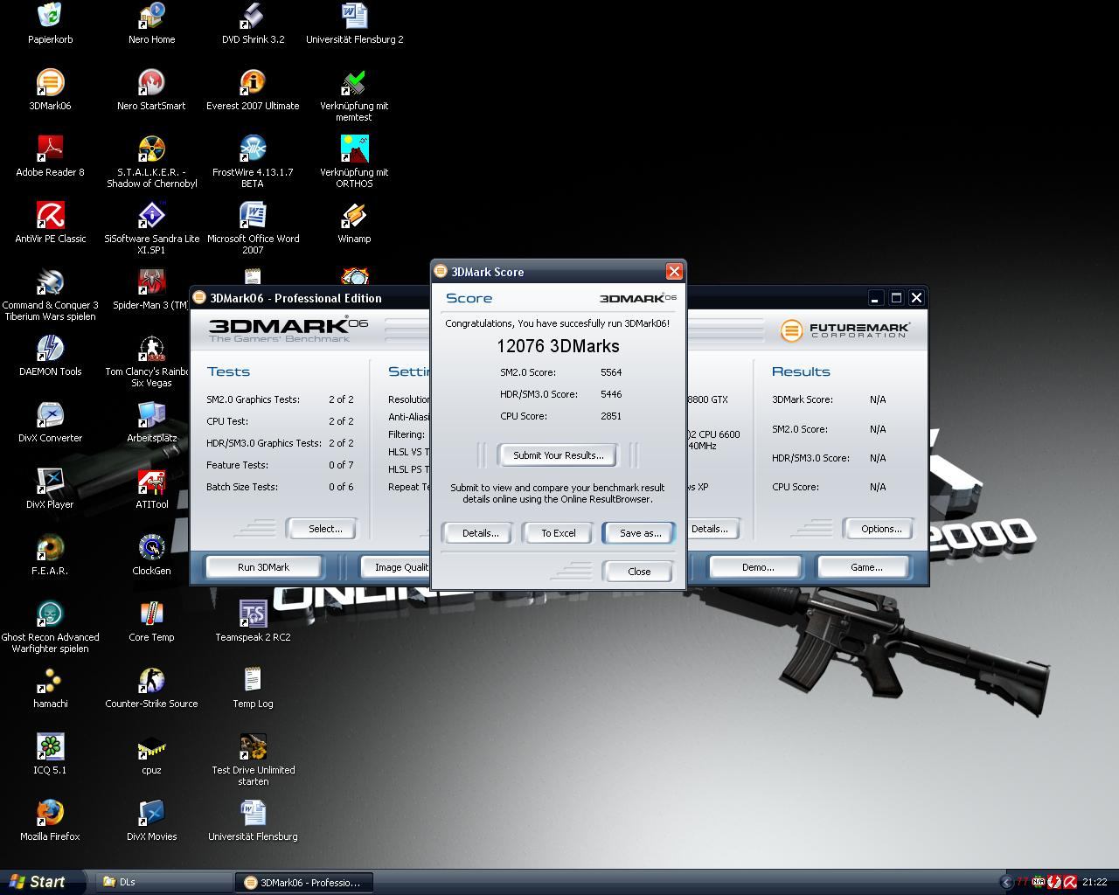Launch the 3DMark06 desktop shortcut
The image size is (1119, 895).
coord(50,82)
